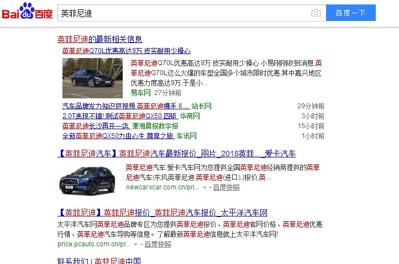
Task: Open 联系我们 | 英菲尼迪中国 result
Action: (99, 261)
